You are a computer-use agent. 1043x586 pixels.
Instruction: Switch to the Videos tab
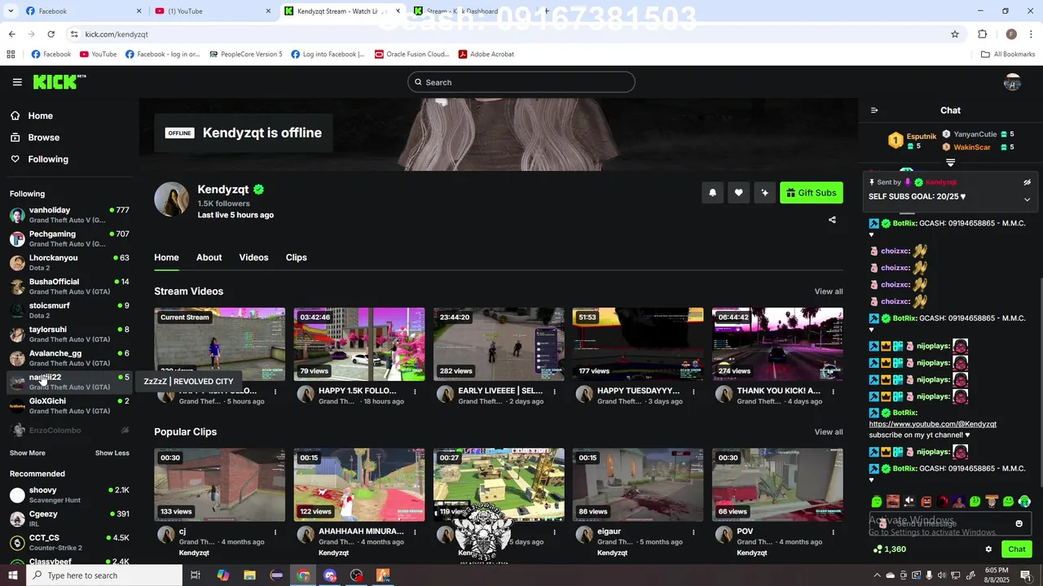pos(253,257)
